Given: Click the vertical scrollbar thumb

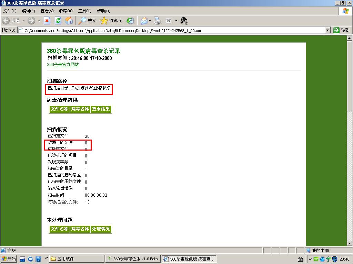Looking at the screenshot, I should pos(349,76).
